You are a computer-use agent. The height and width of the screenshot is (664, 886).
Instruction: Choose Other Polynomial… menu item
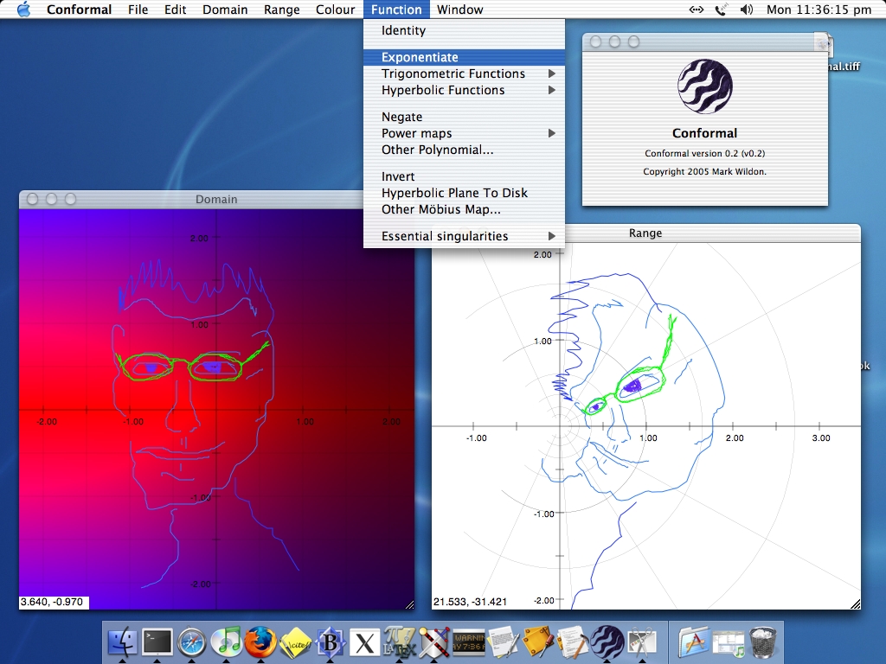[464, 150]
